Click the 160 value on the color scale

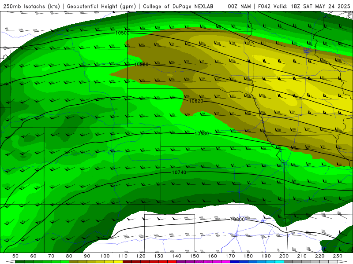point(212,256)
